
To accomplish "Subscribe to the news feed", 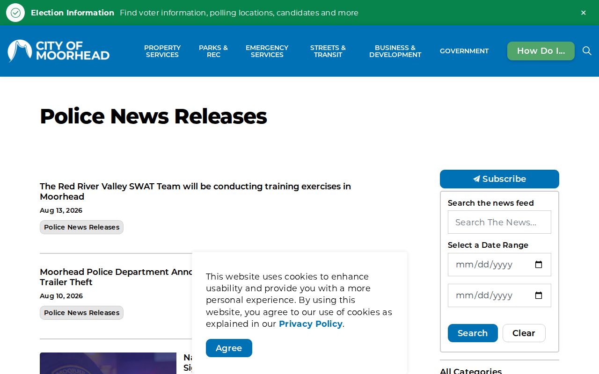I will (x=499, y=179).
